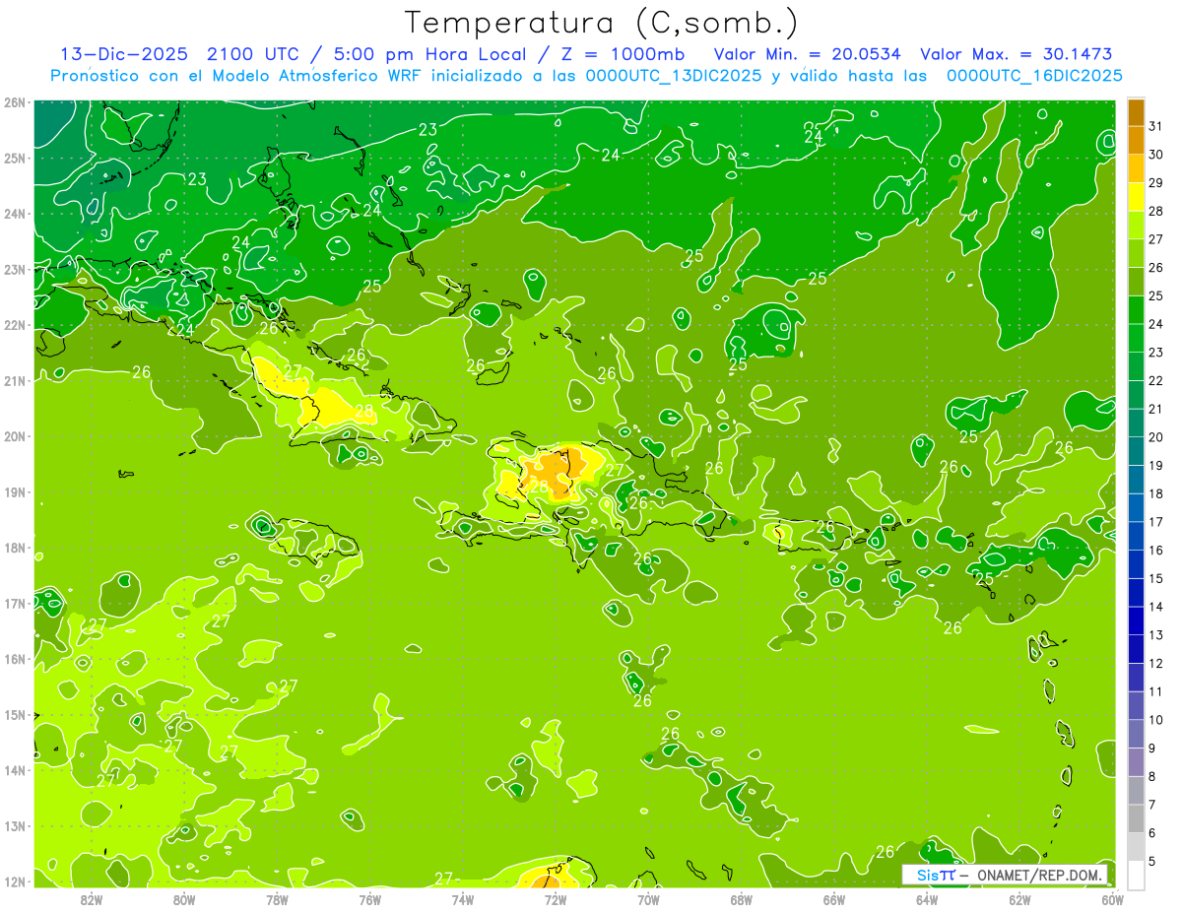Click the "68W" longitude axis label
Image resolution: width=1182 pixels, height=913 pixels.
point(741,899)
